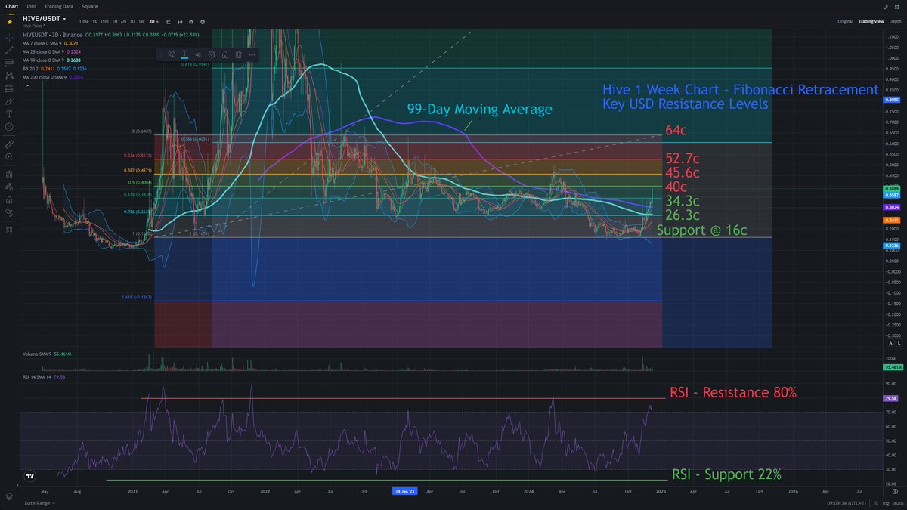Toggle auto scale mode
This screenshot has width=907, height=510.
click(x=899, y=504)
